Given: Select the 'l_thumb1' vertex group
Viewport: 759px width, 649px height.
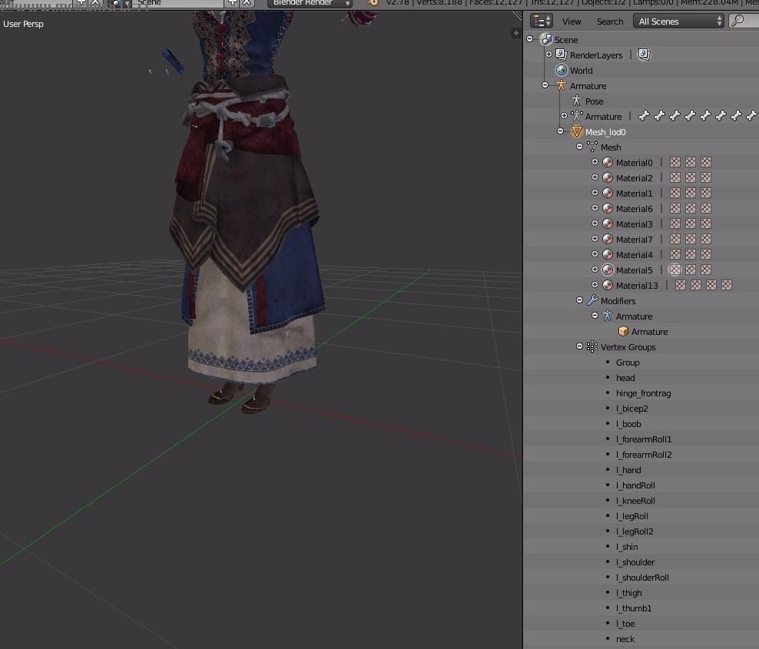Looking at the screenshot, I should [x=634, y=608].
